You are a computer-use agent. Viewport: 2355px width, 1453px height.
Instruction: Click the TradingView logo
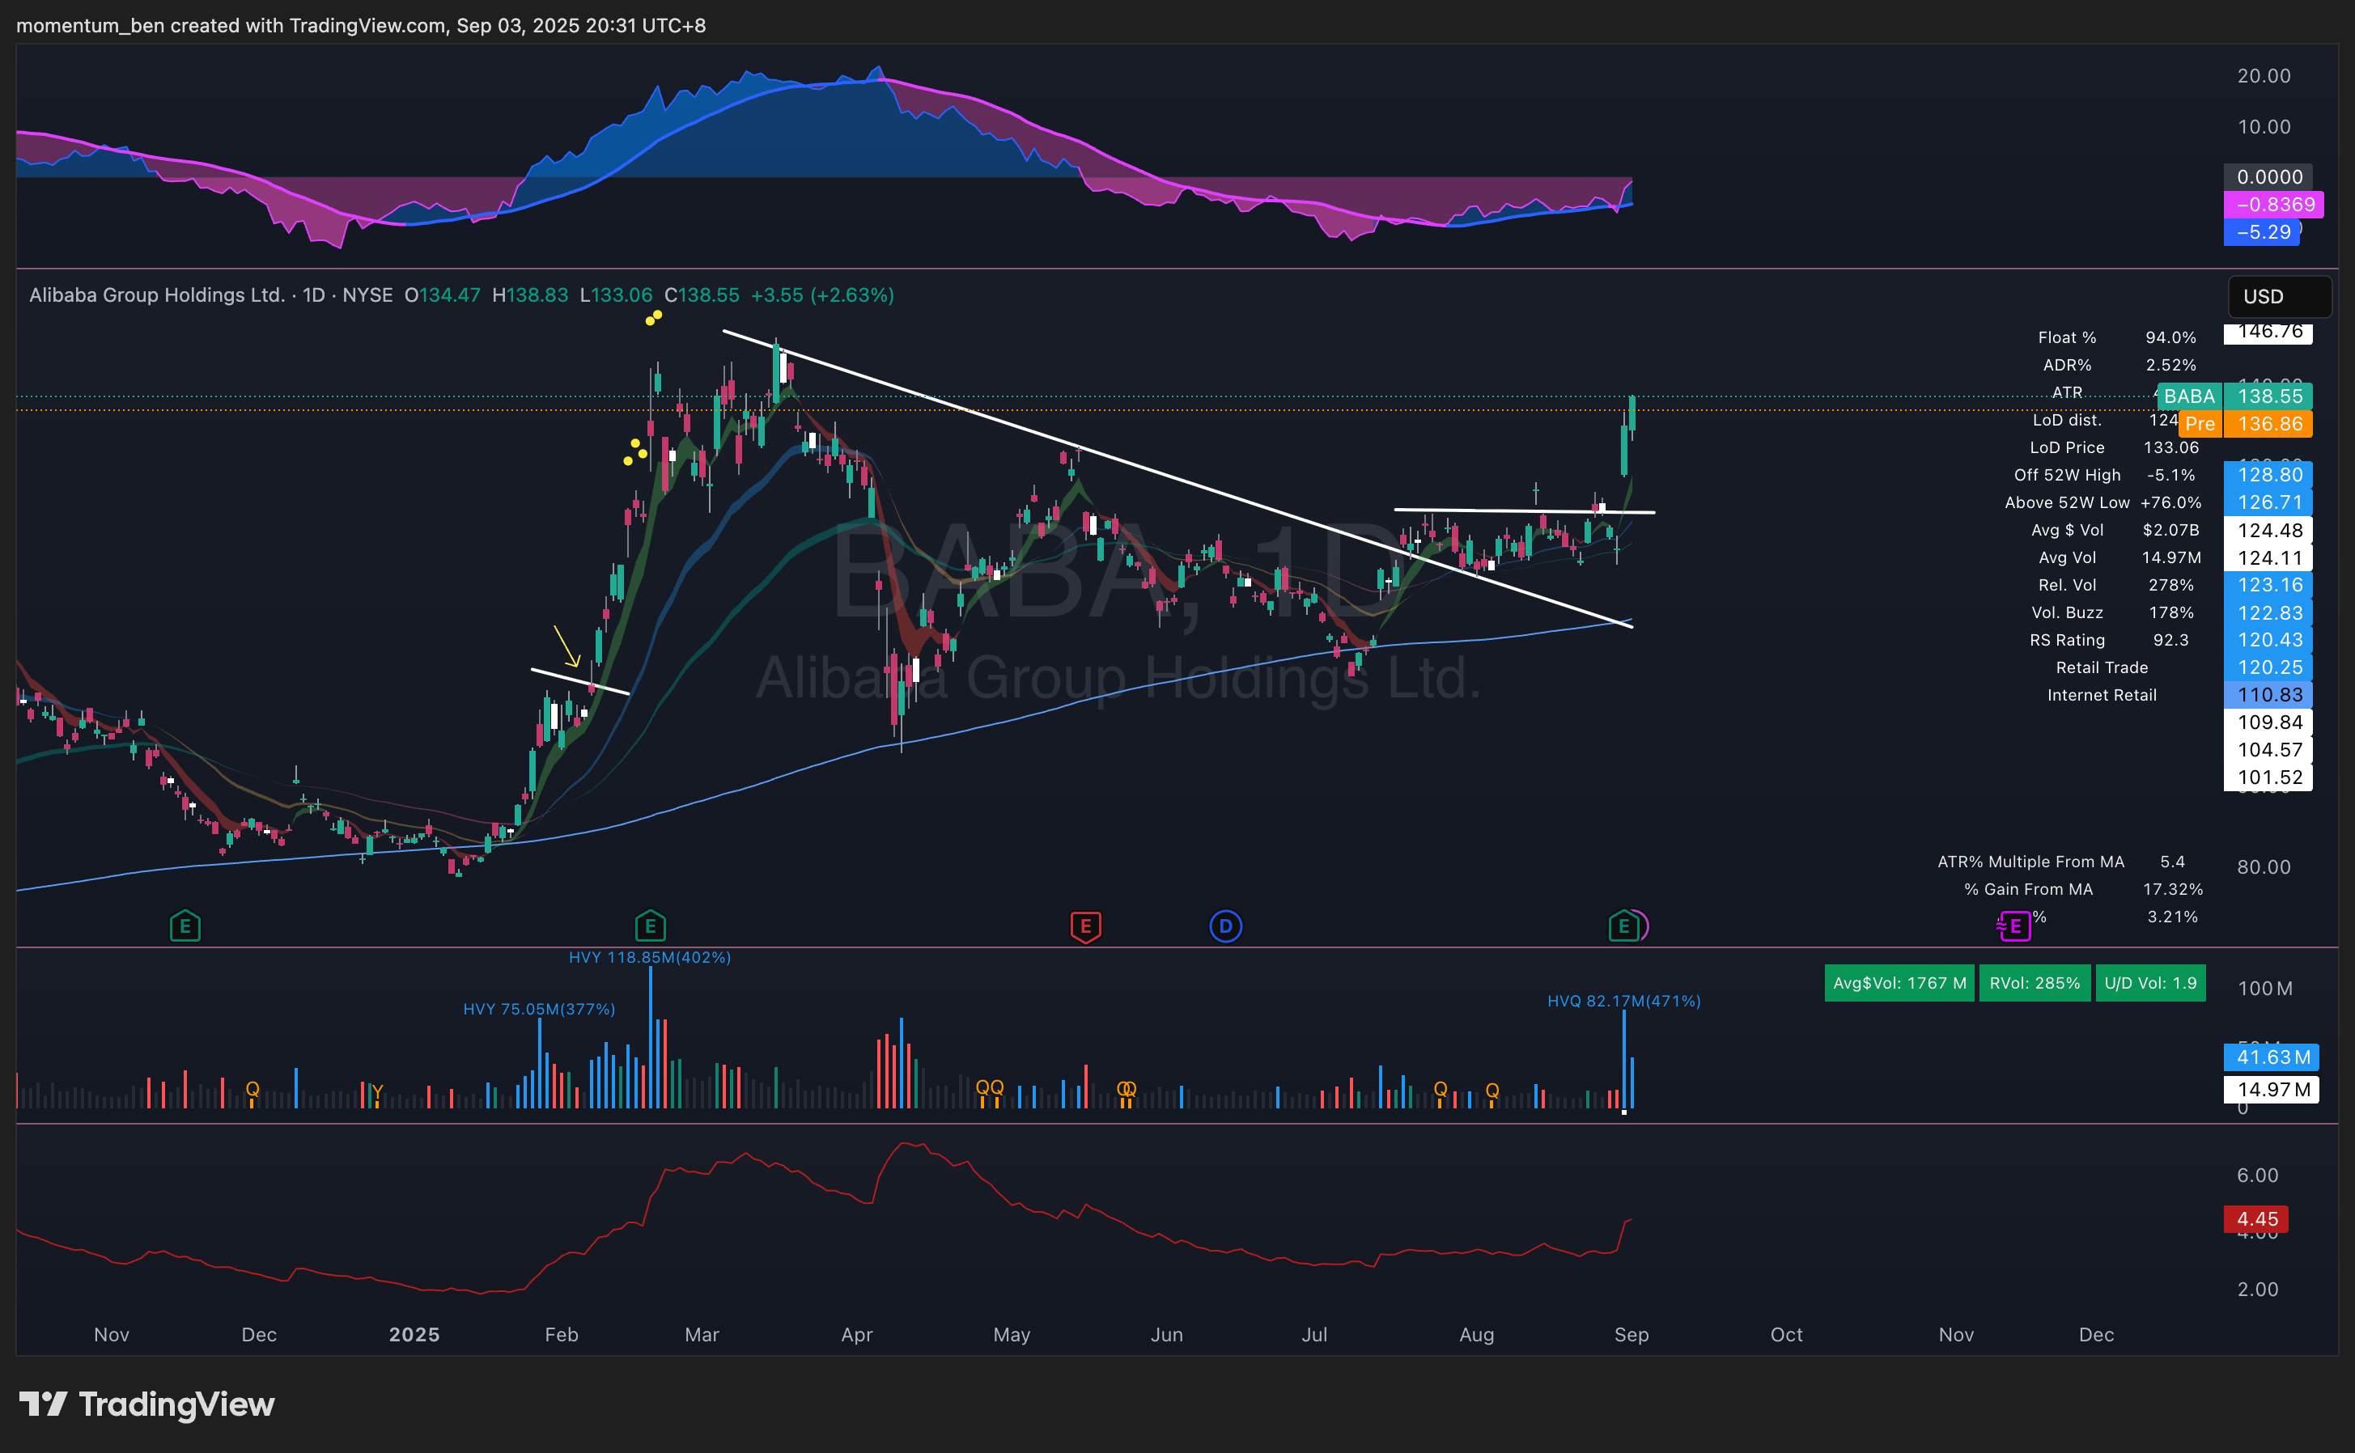point(147,1404)
